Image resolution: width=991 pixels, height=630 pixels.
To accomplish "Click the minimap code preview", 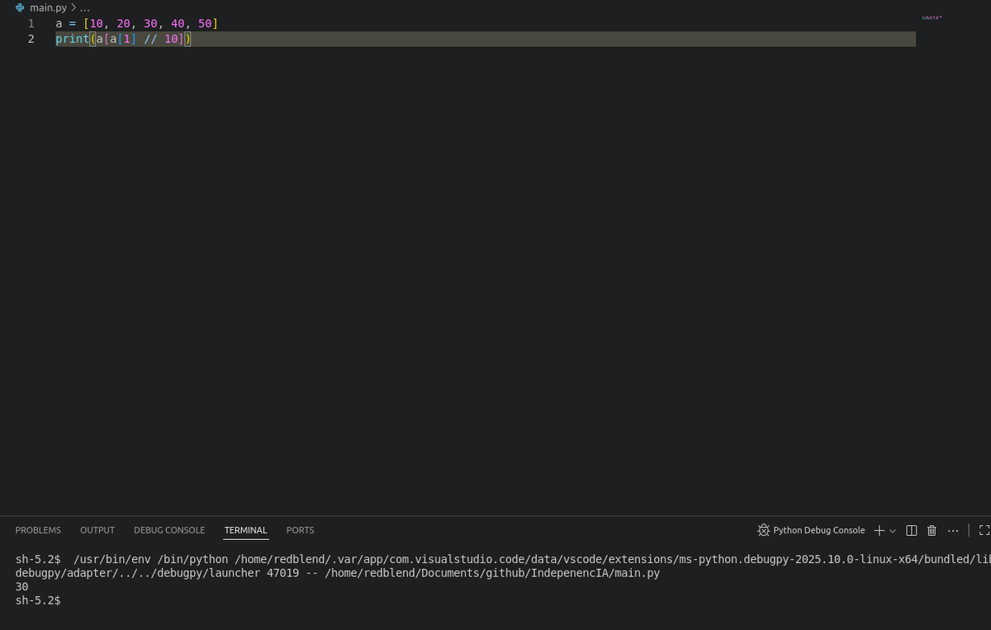I will pyautogui.click(x=932, y=17).
